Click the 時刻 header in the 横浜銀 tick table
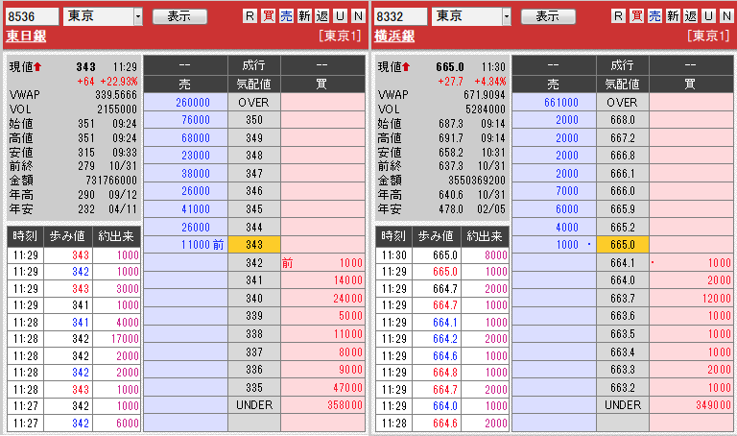This screenshot has height=436, width=737. pos(393,236)
